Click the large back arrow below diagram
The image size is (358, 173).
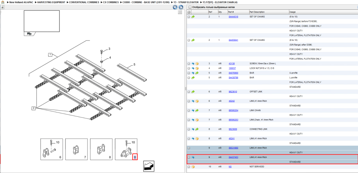click(x=148, y=166)
